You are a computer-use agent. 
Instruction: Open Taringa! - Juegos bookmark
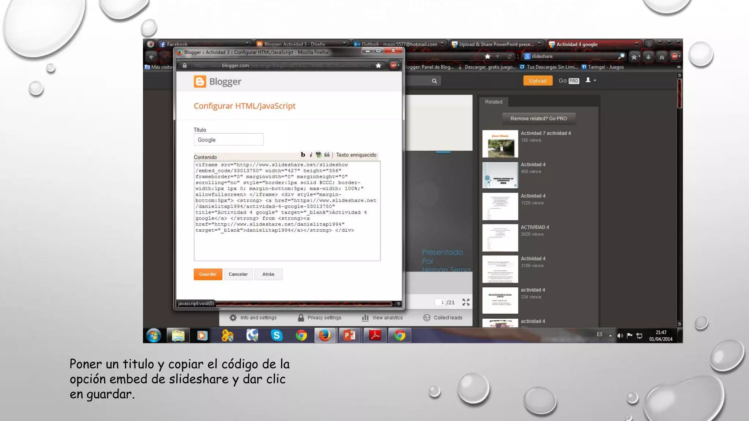[x=603, y=67]
